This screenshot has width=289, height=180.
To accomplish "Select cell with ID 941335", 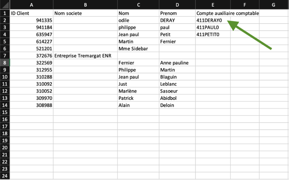I will [x=31, y=20].
